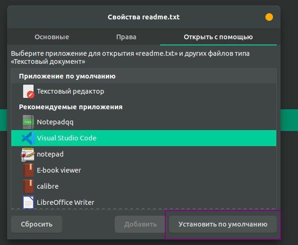Viewport: 298px width, 245px height.
Task: Click the calibre book icon
Action: 28,186
